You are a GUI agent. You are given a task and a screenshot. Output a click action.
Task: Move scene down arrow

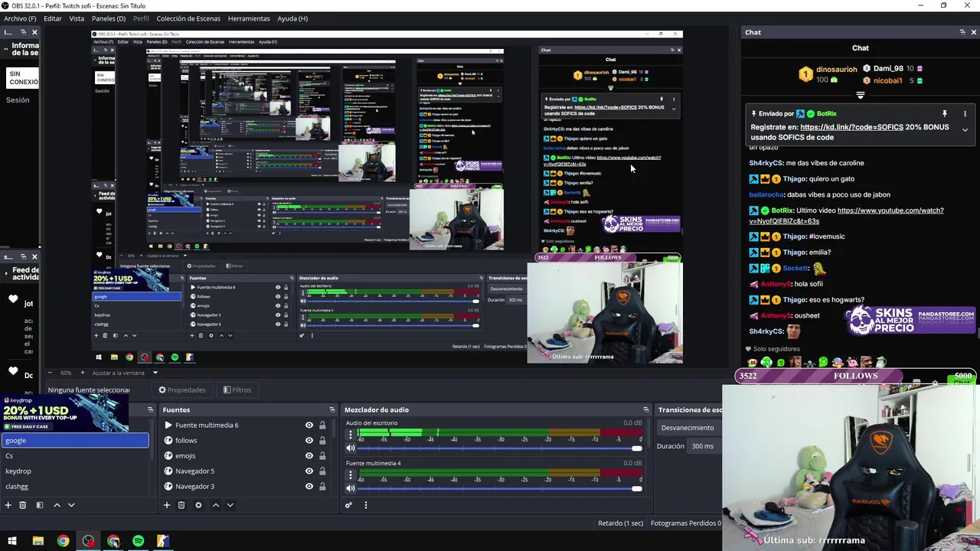[x=71, y=505]
